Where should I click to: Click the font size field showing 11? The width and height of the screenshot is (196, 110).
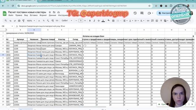click(81, 20)
